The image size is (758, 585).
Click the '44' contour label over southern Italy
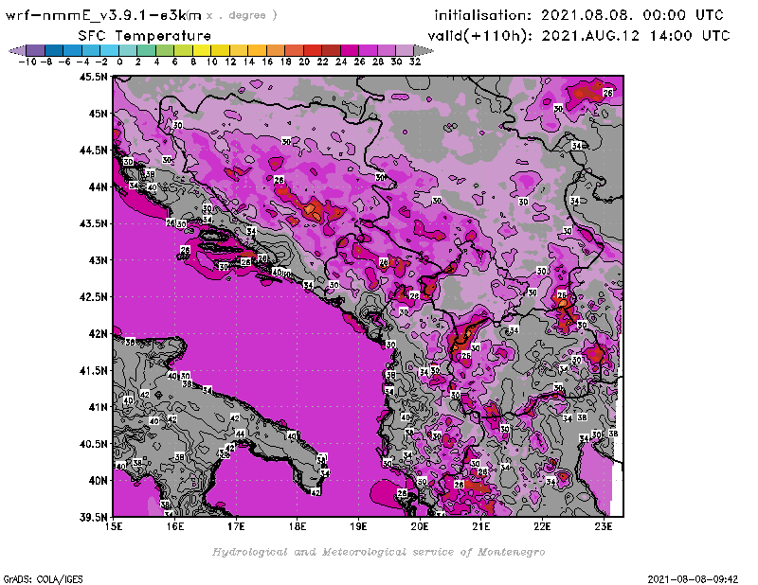click(241, 434)
